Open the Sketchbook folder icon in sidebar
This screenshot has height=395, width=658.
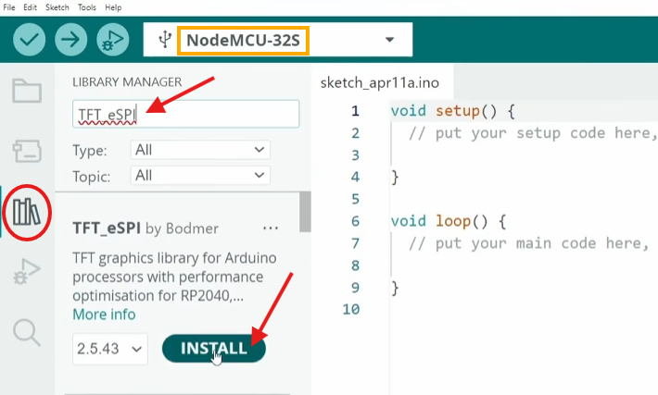coord(26,90)
